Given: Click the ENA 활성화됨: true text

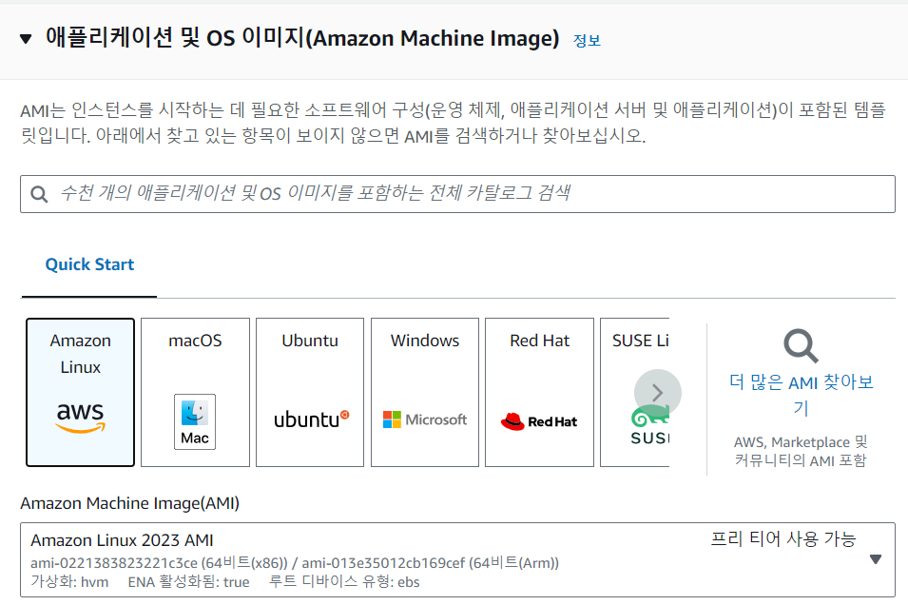Looking at the screenshot, I should pyautogui.click(x=189, y=582).
